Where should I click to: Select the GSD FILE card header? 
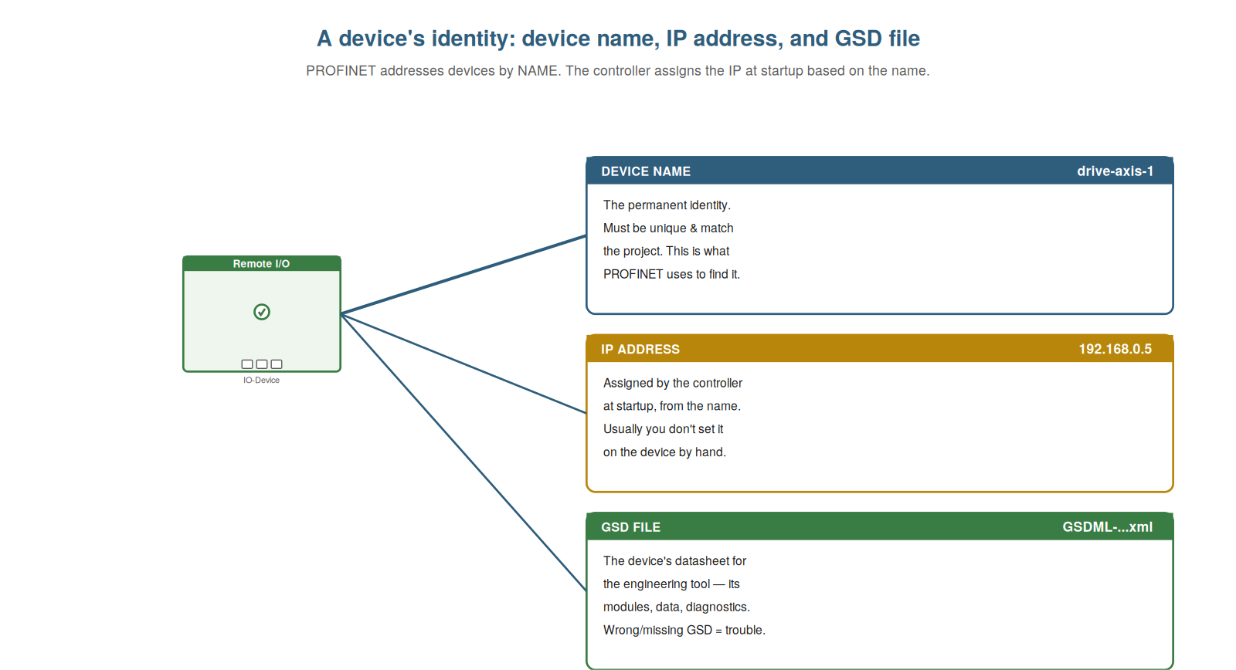(880, 526)
